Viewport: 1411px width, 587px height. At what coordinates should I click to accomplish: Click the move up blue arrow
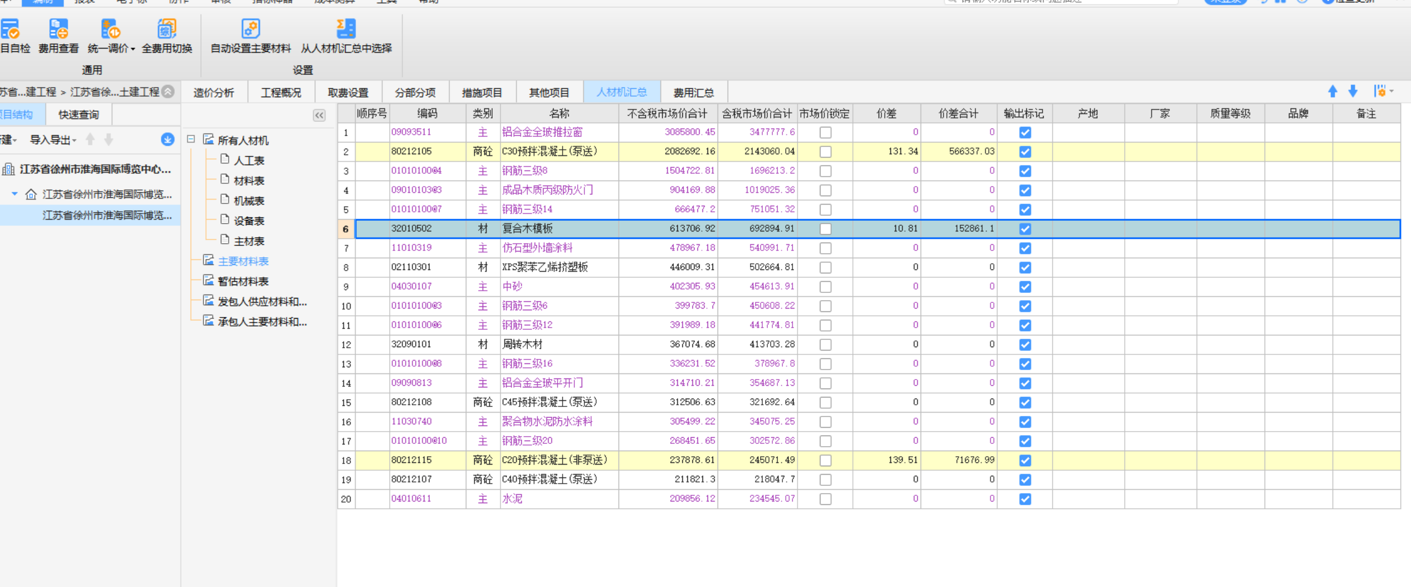[x=1333, y=92]
